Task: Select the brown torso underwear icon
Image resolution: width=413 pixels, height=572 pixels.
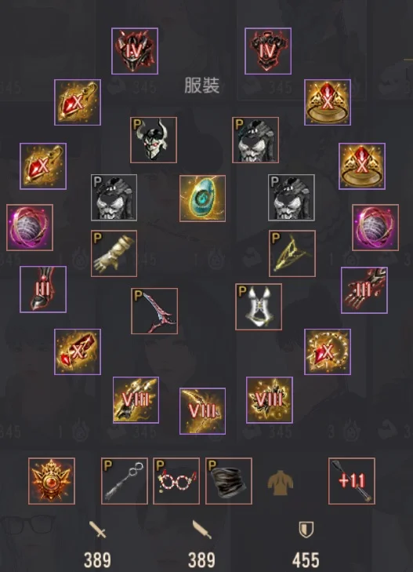Action: pyautogui.click(x=281, y=483)
